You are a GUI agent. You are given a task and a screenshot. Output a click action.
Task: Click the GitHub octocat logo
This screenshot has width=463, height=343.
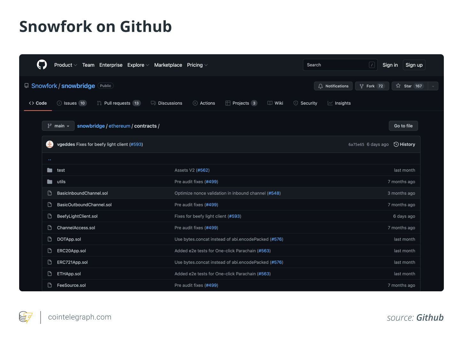click(x=42, y=65)
